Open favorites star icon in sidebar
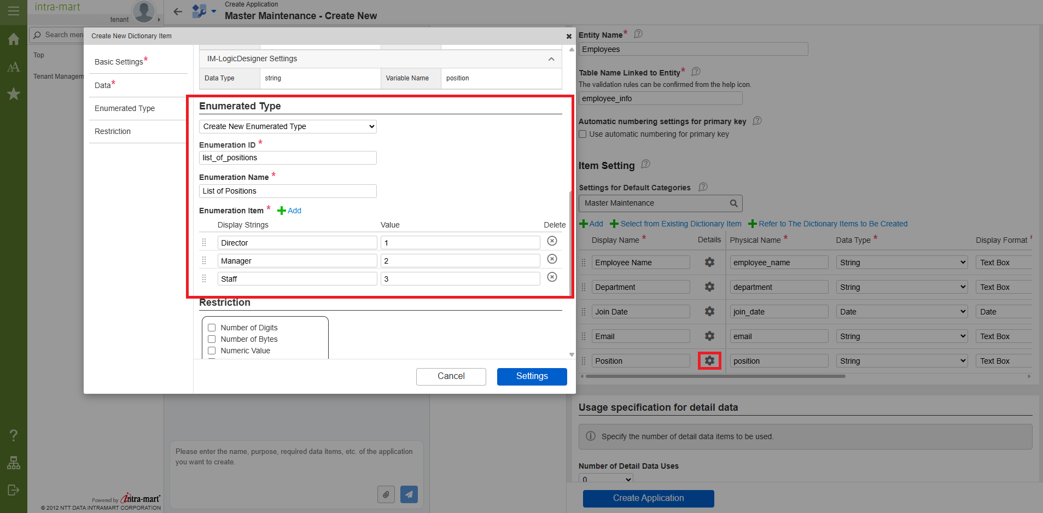Image resolution: width=1043 pixels, height=513 pixels. 14,94
